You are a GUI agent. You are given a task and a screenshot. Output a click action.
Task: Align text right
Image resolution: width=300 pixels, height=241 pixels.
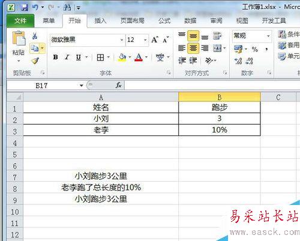point(205,48)
